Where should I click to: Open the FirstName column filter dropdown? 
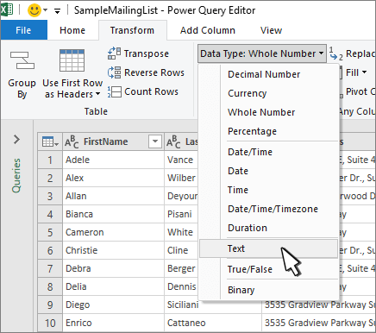pos(155,141)
